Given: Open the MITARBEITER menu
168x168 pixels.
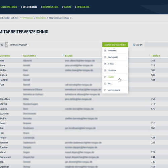Looking at the screenshot, I should (x=29, y=7).
